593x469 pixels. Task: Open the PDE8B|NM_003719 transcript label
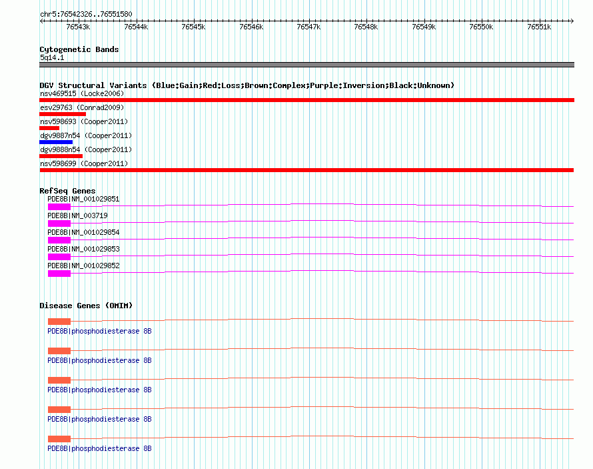click(x=77, y=215)
